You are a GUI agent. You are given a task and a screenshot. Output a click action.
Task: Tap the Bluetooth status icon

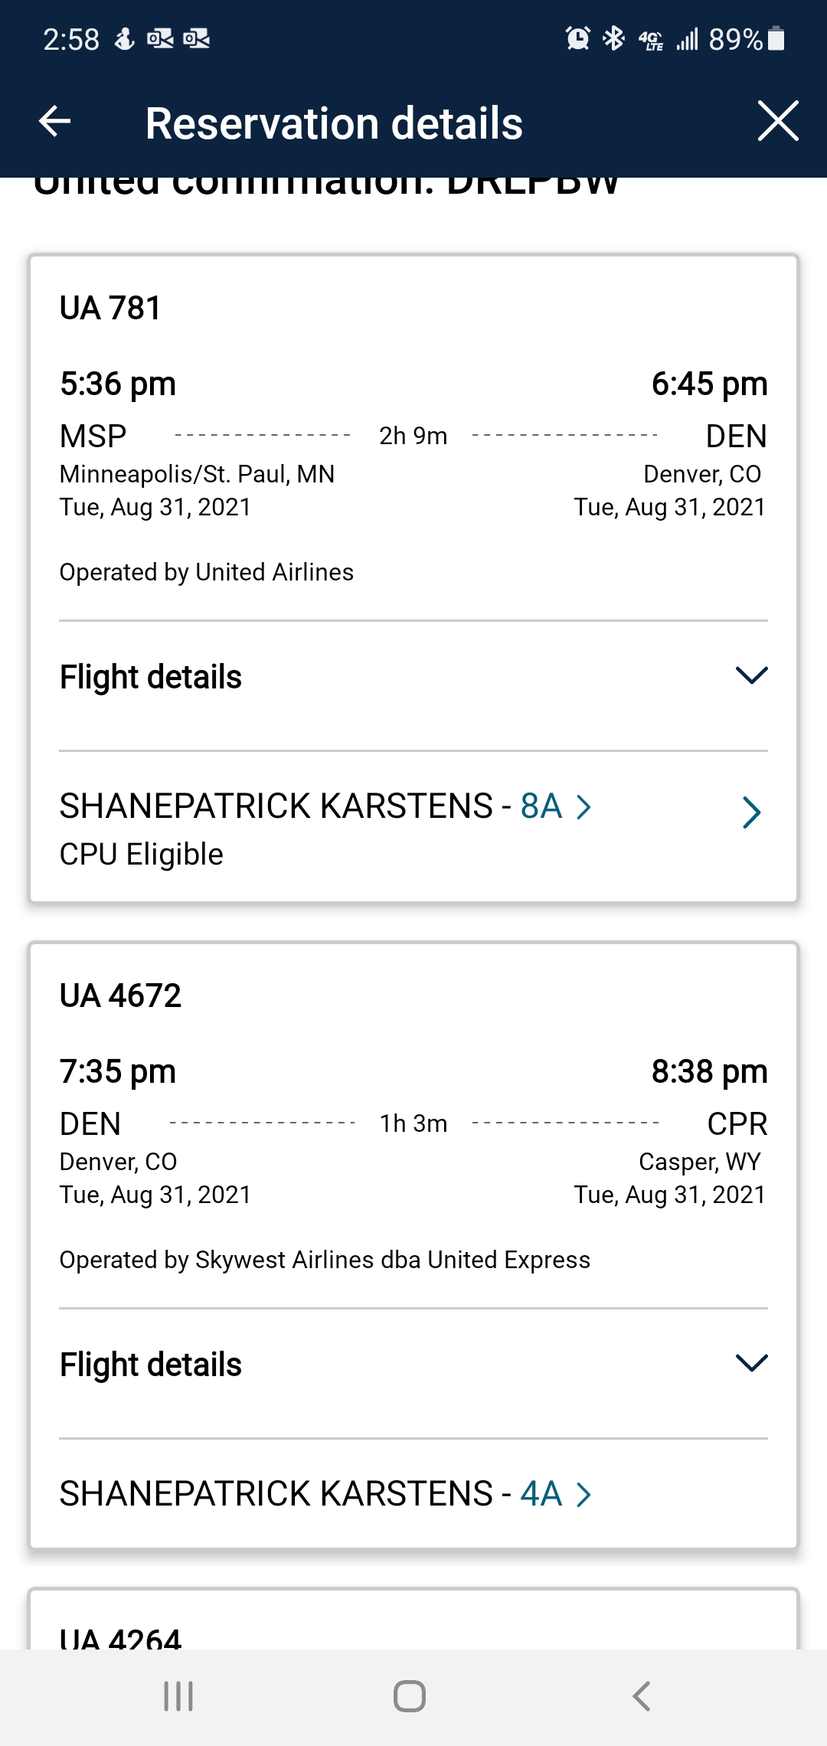[x=613, y=38]
